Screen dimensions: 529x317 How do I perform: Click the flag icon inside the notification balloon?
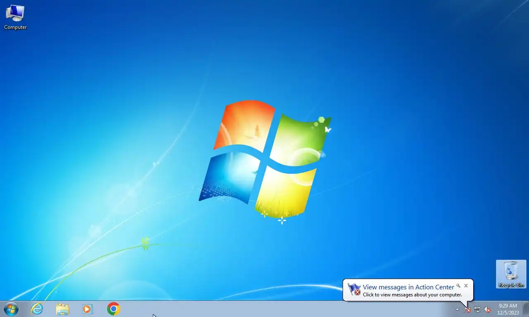point(354,289)
